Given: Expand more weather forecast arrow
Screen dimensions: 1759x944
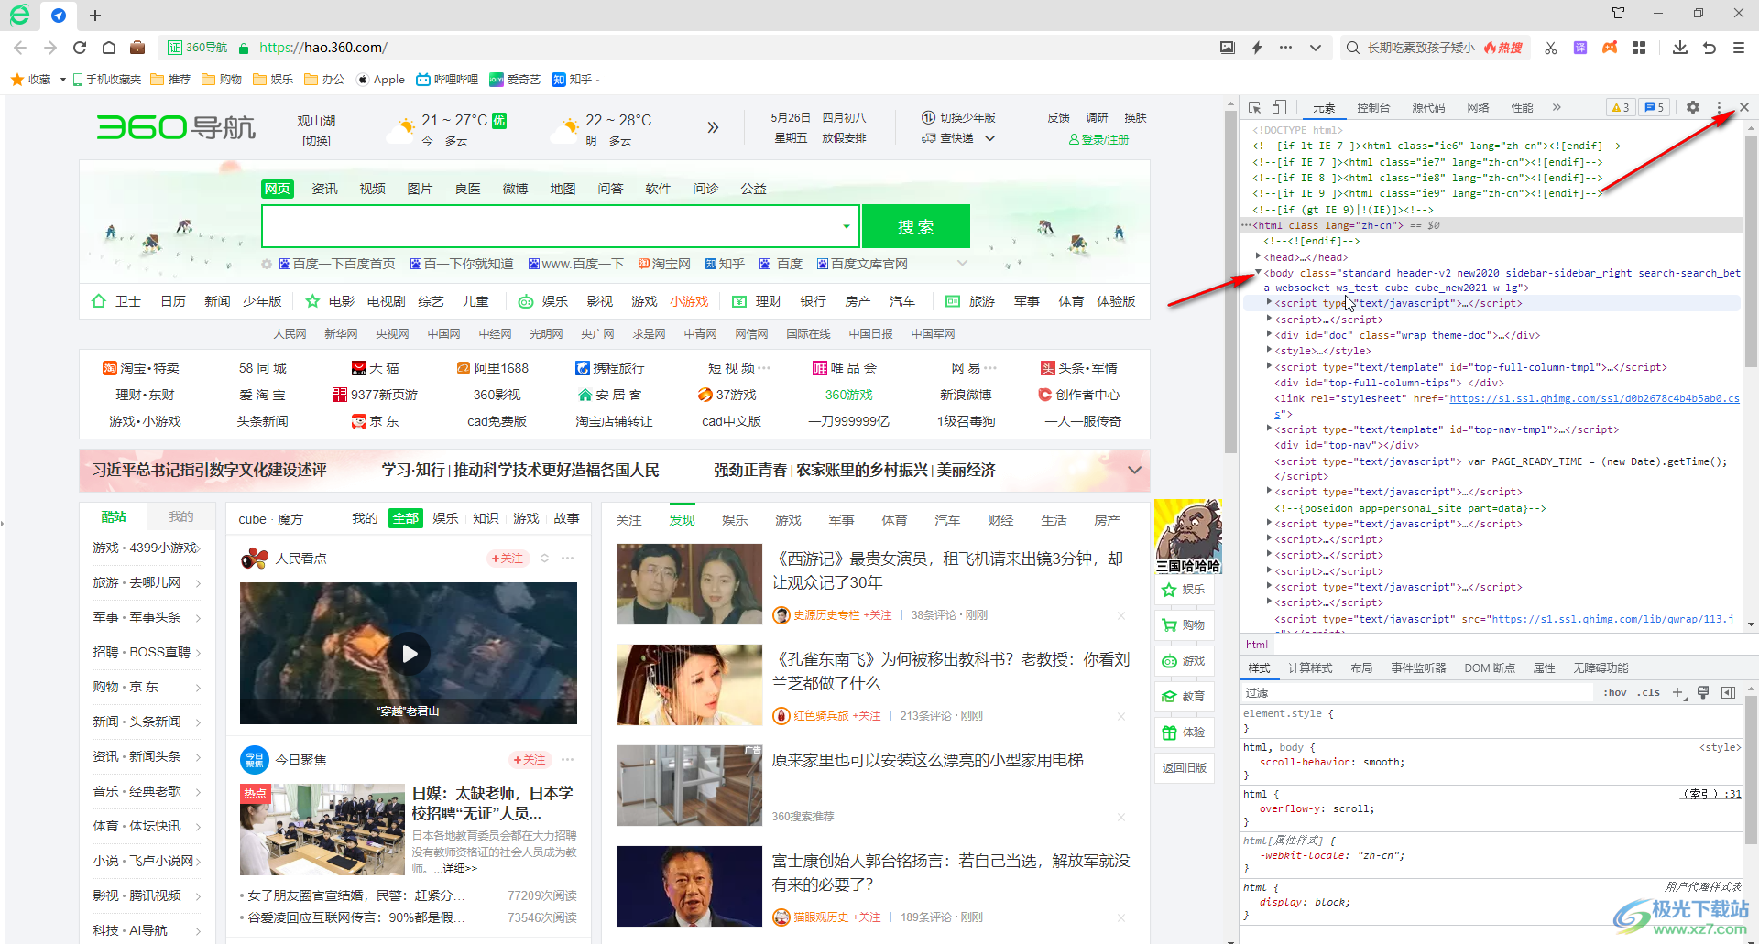Looking at the screenshot, I should point(713,127).
